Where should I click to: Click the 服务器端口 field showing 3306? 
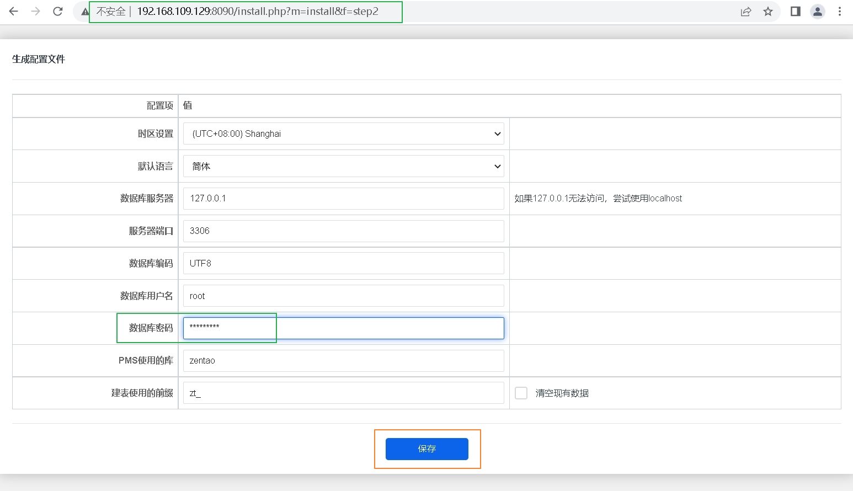tap(344, 231)
